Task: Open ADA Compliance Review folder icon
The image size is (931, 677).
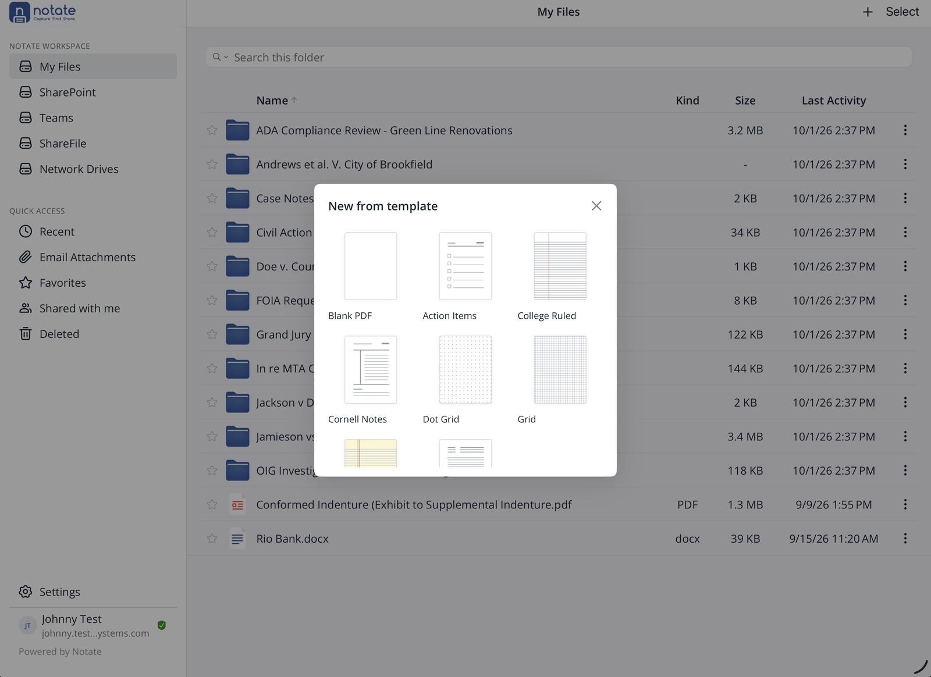Action: click(x=237, y=130)
